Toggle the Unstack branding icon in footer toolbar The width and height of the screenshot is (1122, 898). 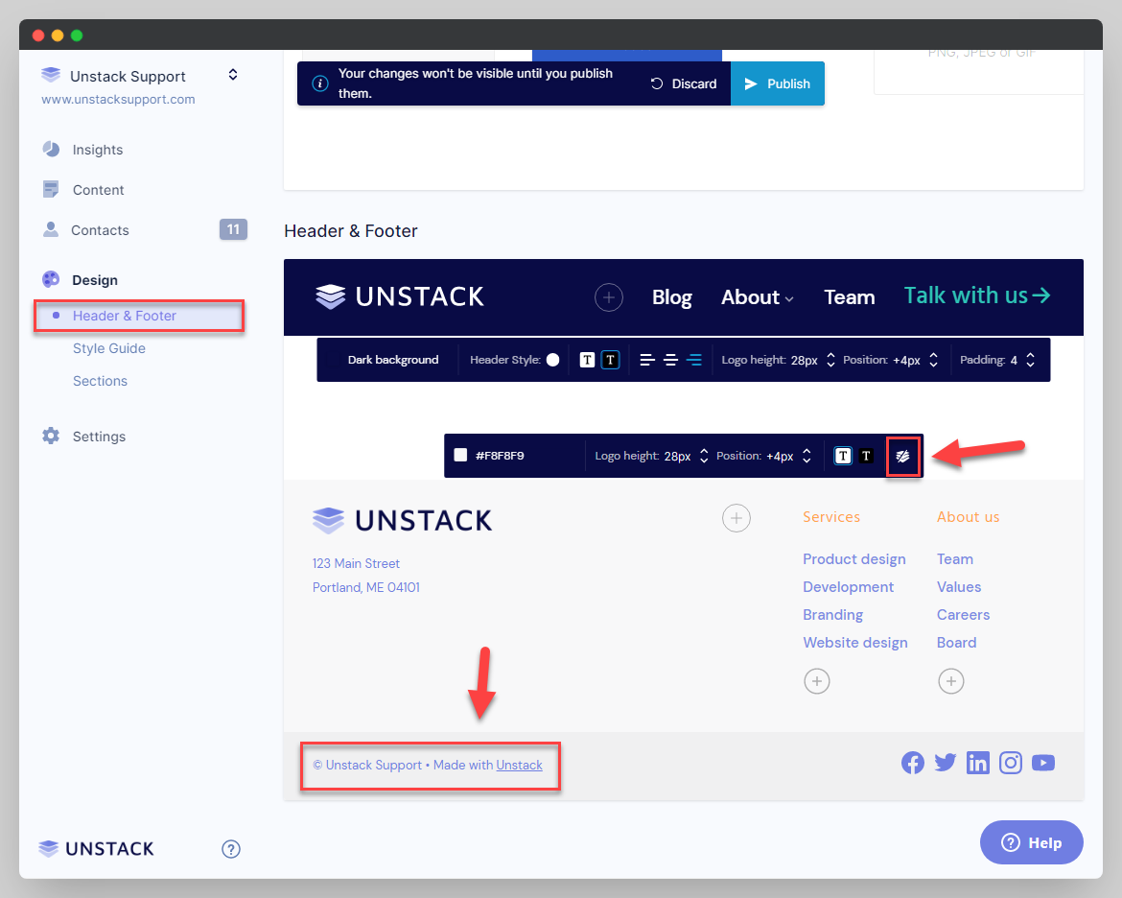[902, 456]
